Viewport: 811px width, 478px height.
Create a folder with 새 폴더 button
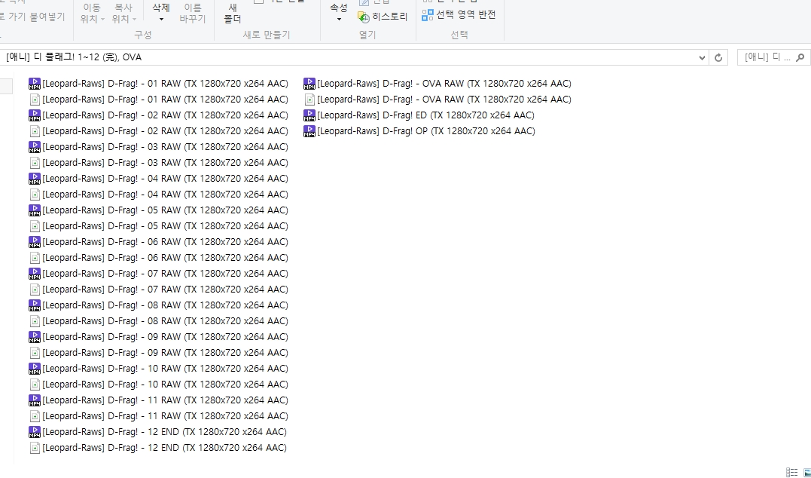click(233, 14)
